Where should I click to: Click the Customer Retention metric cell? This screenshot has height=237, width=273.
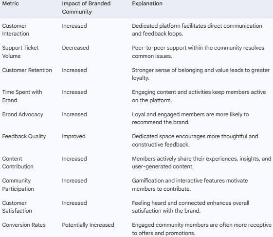27,70
